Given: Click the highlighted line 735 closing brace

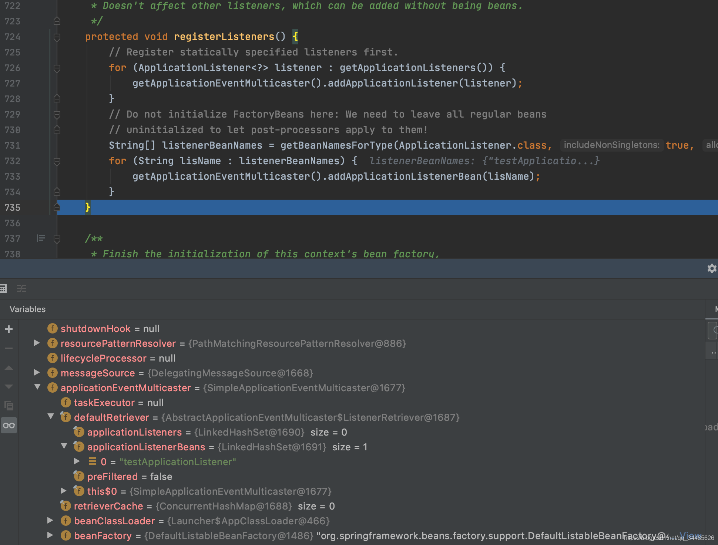Looking at the screenshot, I should (88, 207).
